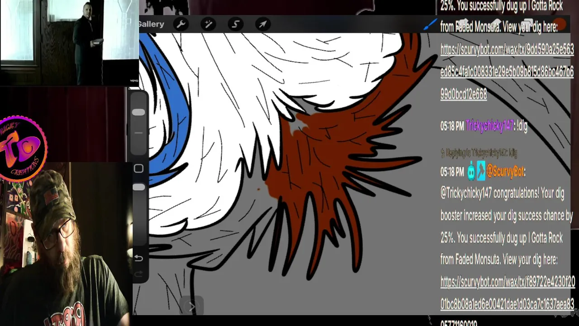Screen dimensions: 579x326
Task: Click the wrench badge next to ScurvyBot
Action: (x=481, y=171)
